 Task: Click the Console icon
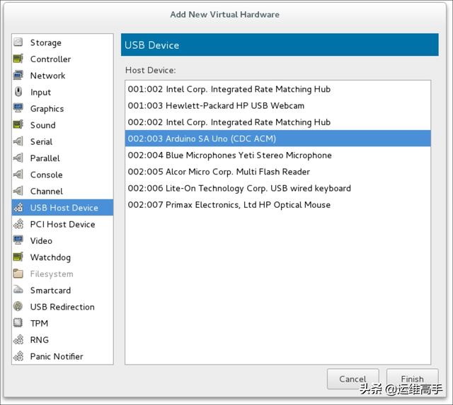coord(18,175)
